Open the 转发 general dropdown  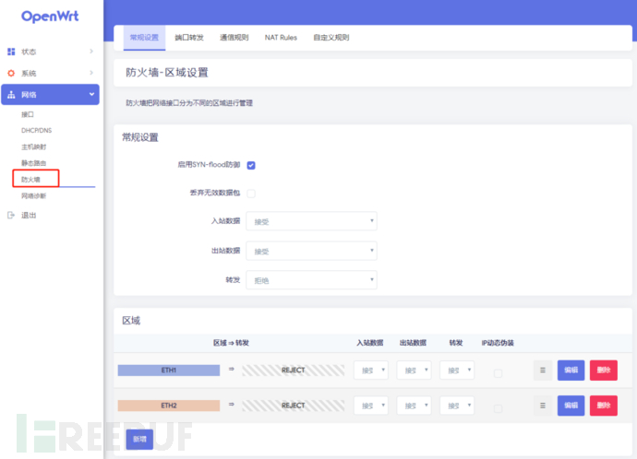pyautogui.click(x=312, y=280)
